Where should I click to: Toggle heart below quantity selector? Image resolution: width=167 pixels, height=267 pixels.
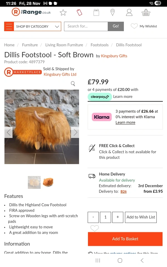(x=95, y=228)
